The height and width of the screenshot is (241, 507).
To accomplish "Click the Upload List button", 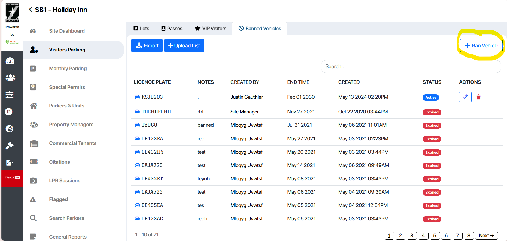I will pyautogui.click(x=184, y=46).
